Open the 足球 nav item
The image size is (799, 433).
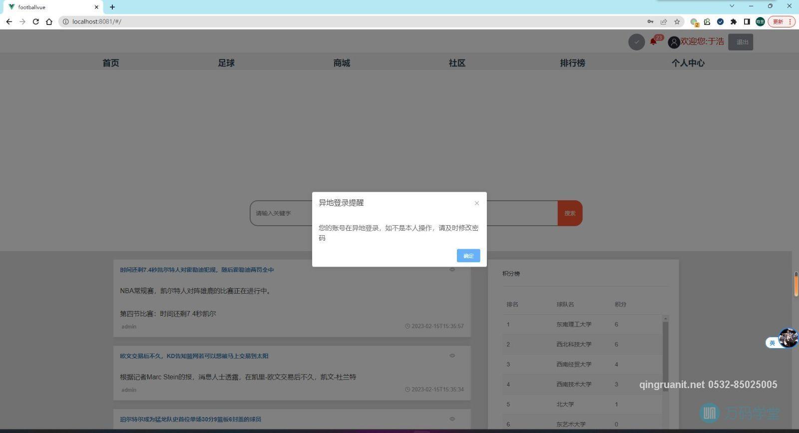pyautogui.click(x=226, y=63)
